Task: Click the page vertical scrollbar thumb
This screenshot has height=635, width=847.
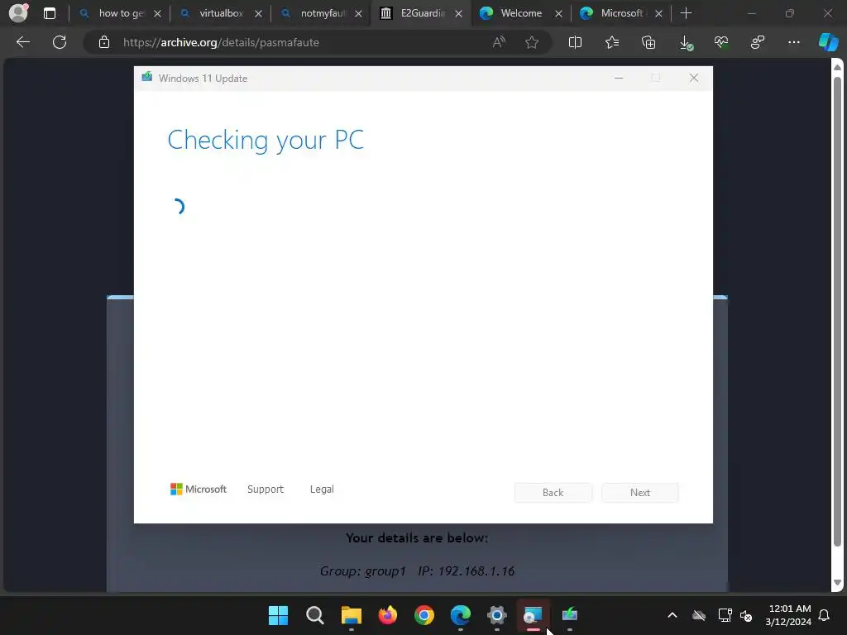Action: click(837, 312)
